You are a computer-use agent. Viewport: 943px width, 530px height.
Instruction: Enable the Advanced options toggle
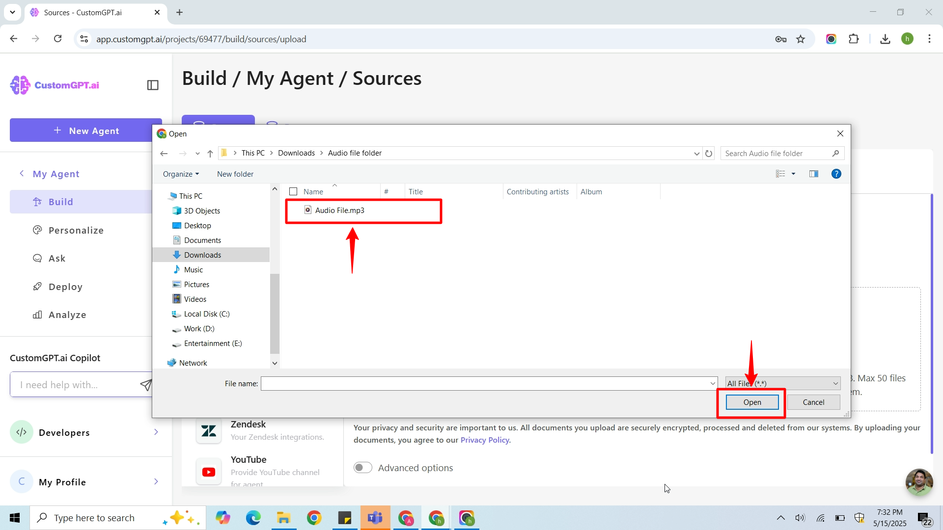[363, 468]
